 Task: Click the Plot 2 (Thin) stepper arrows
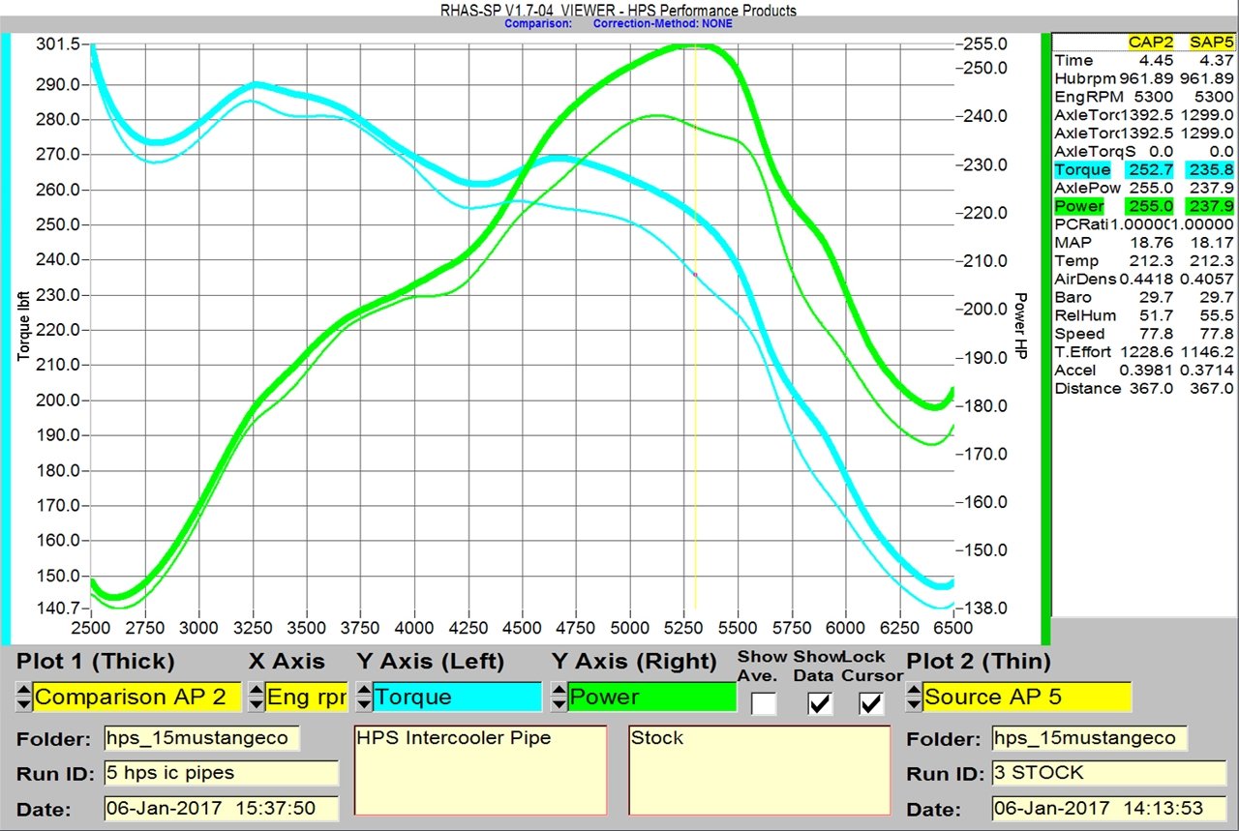[914, 697]
